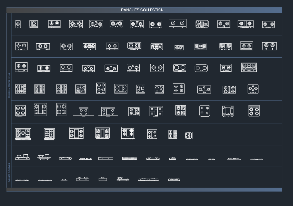Screen dimensions: 293x206
Task: Select the single-burner cooktop block in first row
Action: (x=18, y=24)
